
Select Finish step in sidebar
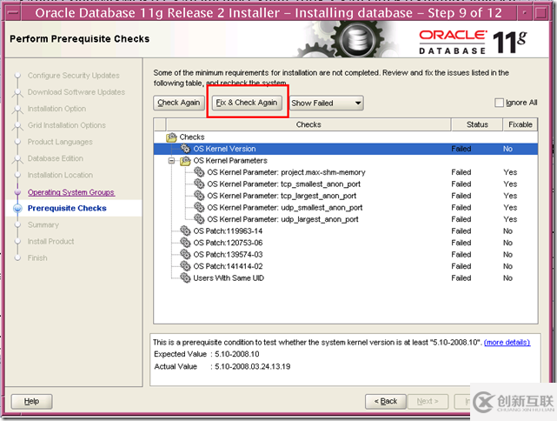37,258
